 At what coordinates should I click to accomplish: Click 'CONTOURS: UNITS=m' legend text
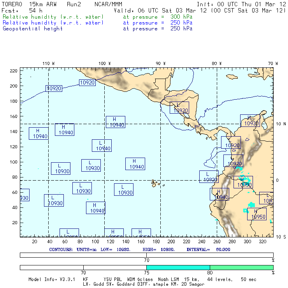[x=73, y=249]
